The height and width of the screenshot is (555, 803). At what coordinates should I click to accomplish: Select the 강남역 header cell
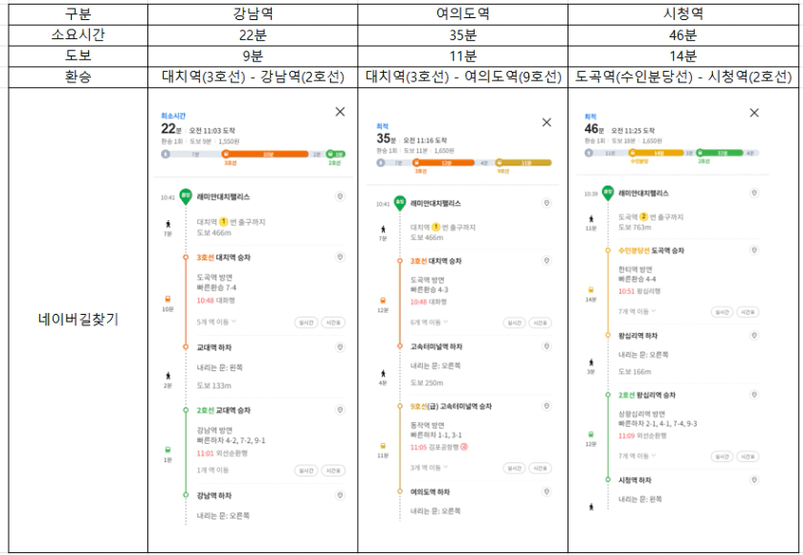253,13
